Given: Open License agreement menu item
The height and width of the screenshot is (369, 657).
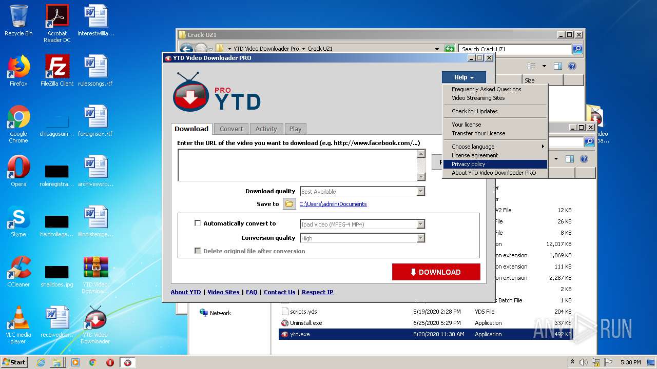Looking at the screenshot, I should 496,155.
